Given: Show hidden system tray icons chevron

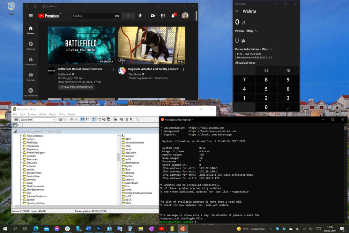Looking at the screenshot, I should pyautogui.click(x=271, y=229).
